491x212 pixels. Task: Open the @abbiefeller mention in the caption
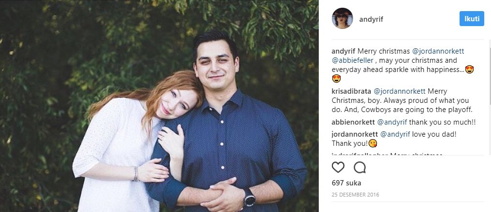(353, 60)
